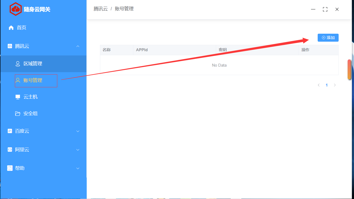The image size is (354, 199).
Task: Click the No Data placeholder text
Action: tap(219, 65)
